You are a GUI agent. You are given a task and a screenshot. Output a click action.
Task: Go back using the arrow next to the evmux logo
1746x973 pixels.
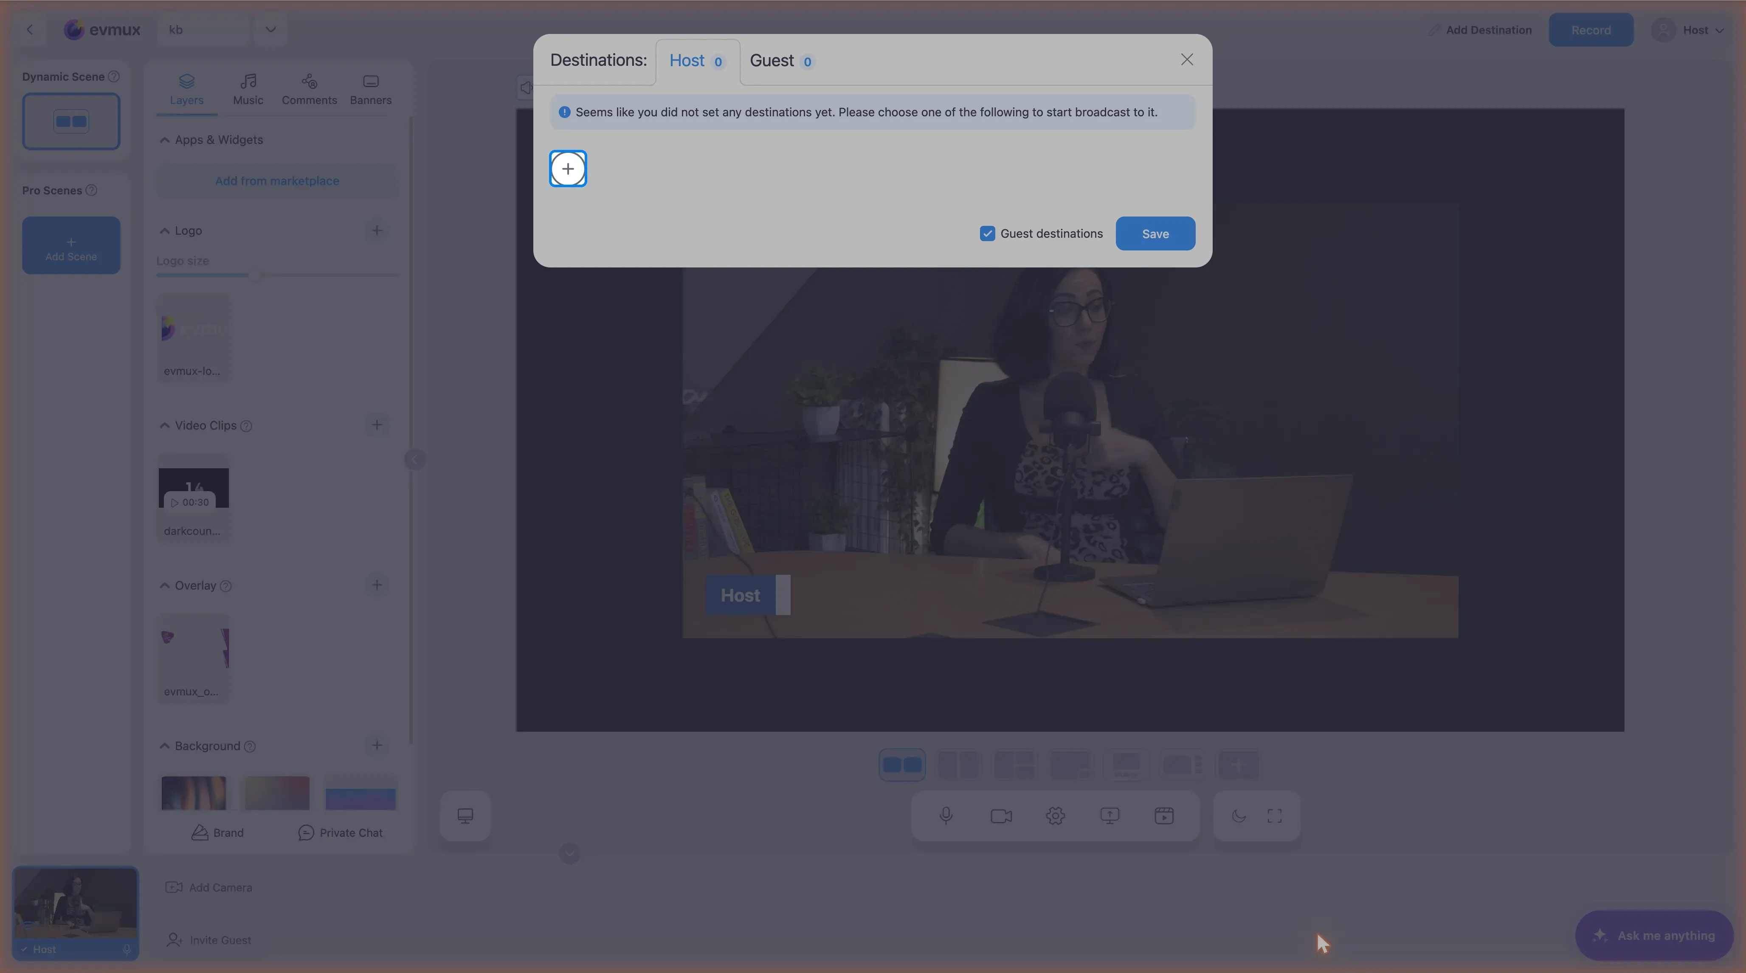coord(30,30)
